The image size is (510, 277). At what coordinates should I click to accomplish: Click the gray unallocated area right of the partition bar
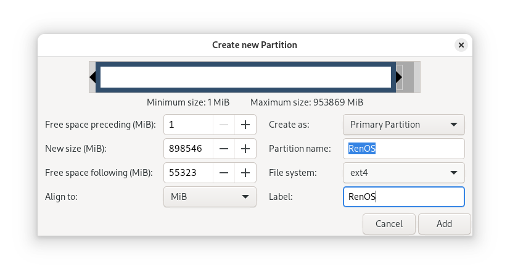click(x=413, y=77)
